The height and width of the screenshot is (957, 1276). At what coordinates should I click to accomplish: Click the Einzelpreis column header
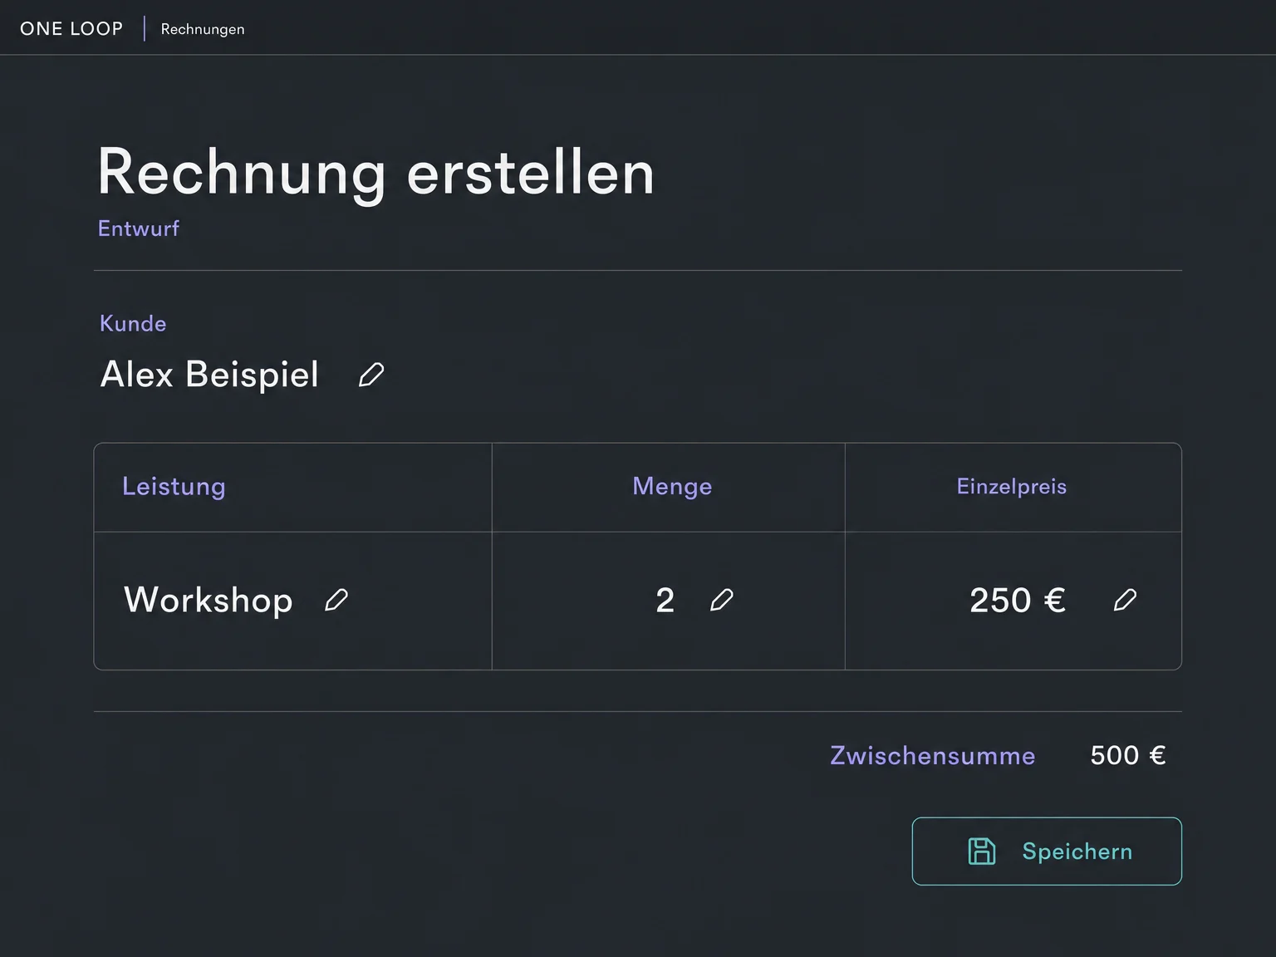pos(1012,487)
